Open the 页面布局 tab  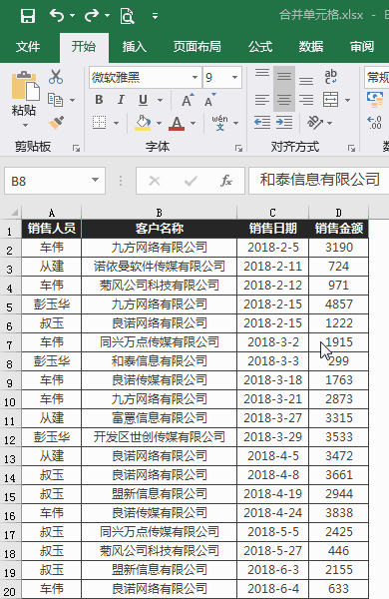(196, 47)
